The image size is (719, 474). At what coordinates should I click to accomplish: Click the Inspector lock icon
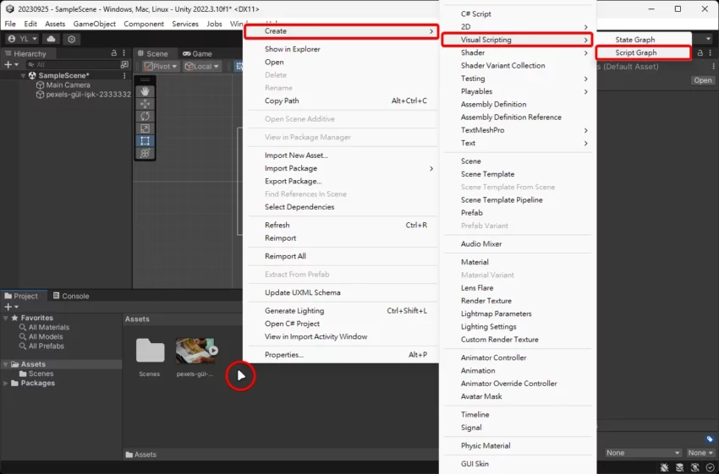pos(700,53)
